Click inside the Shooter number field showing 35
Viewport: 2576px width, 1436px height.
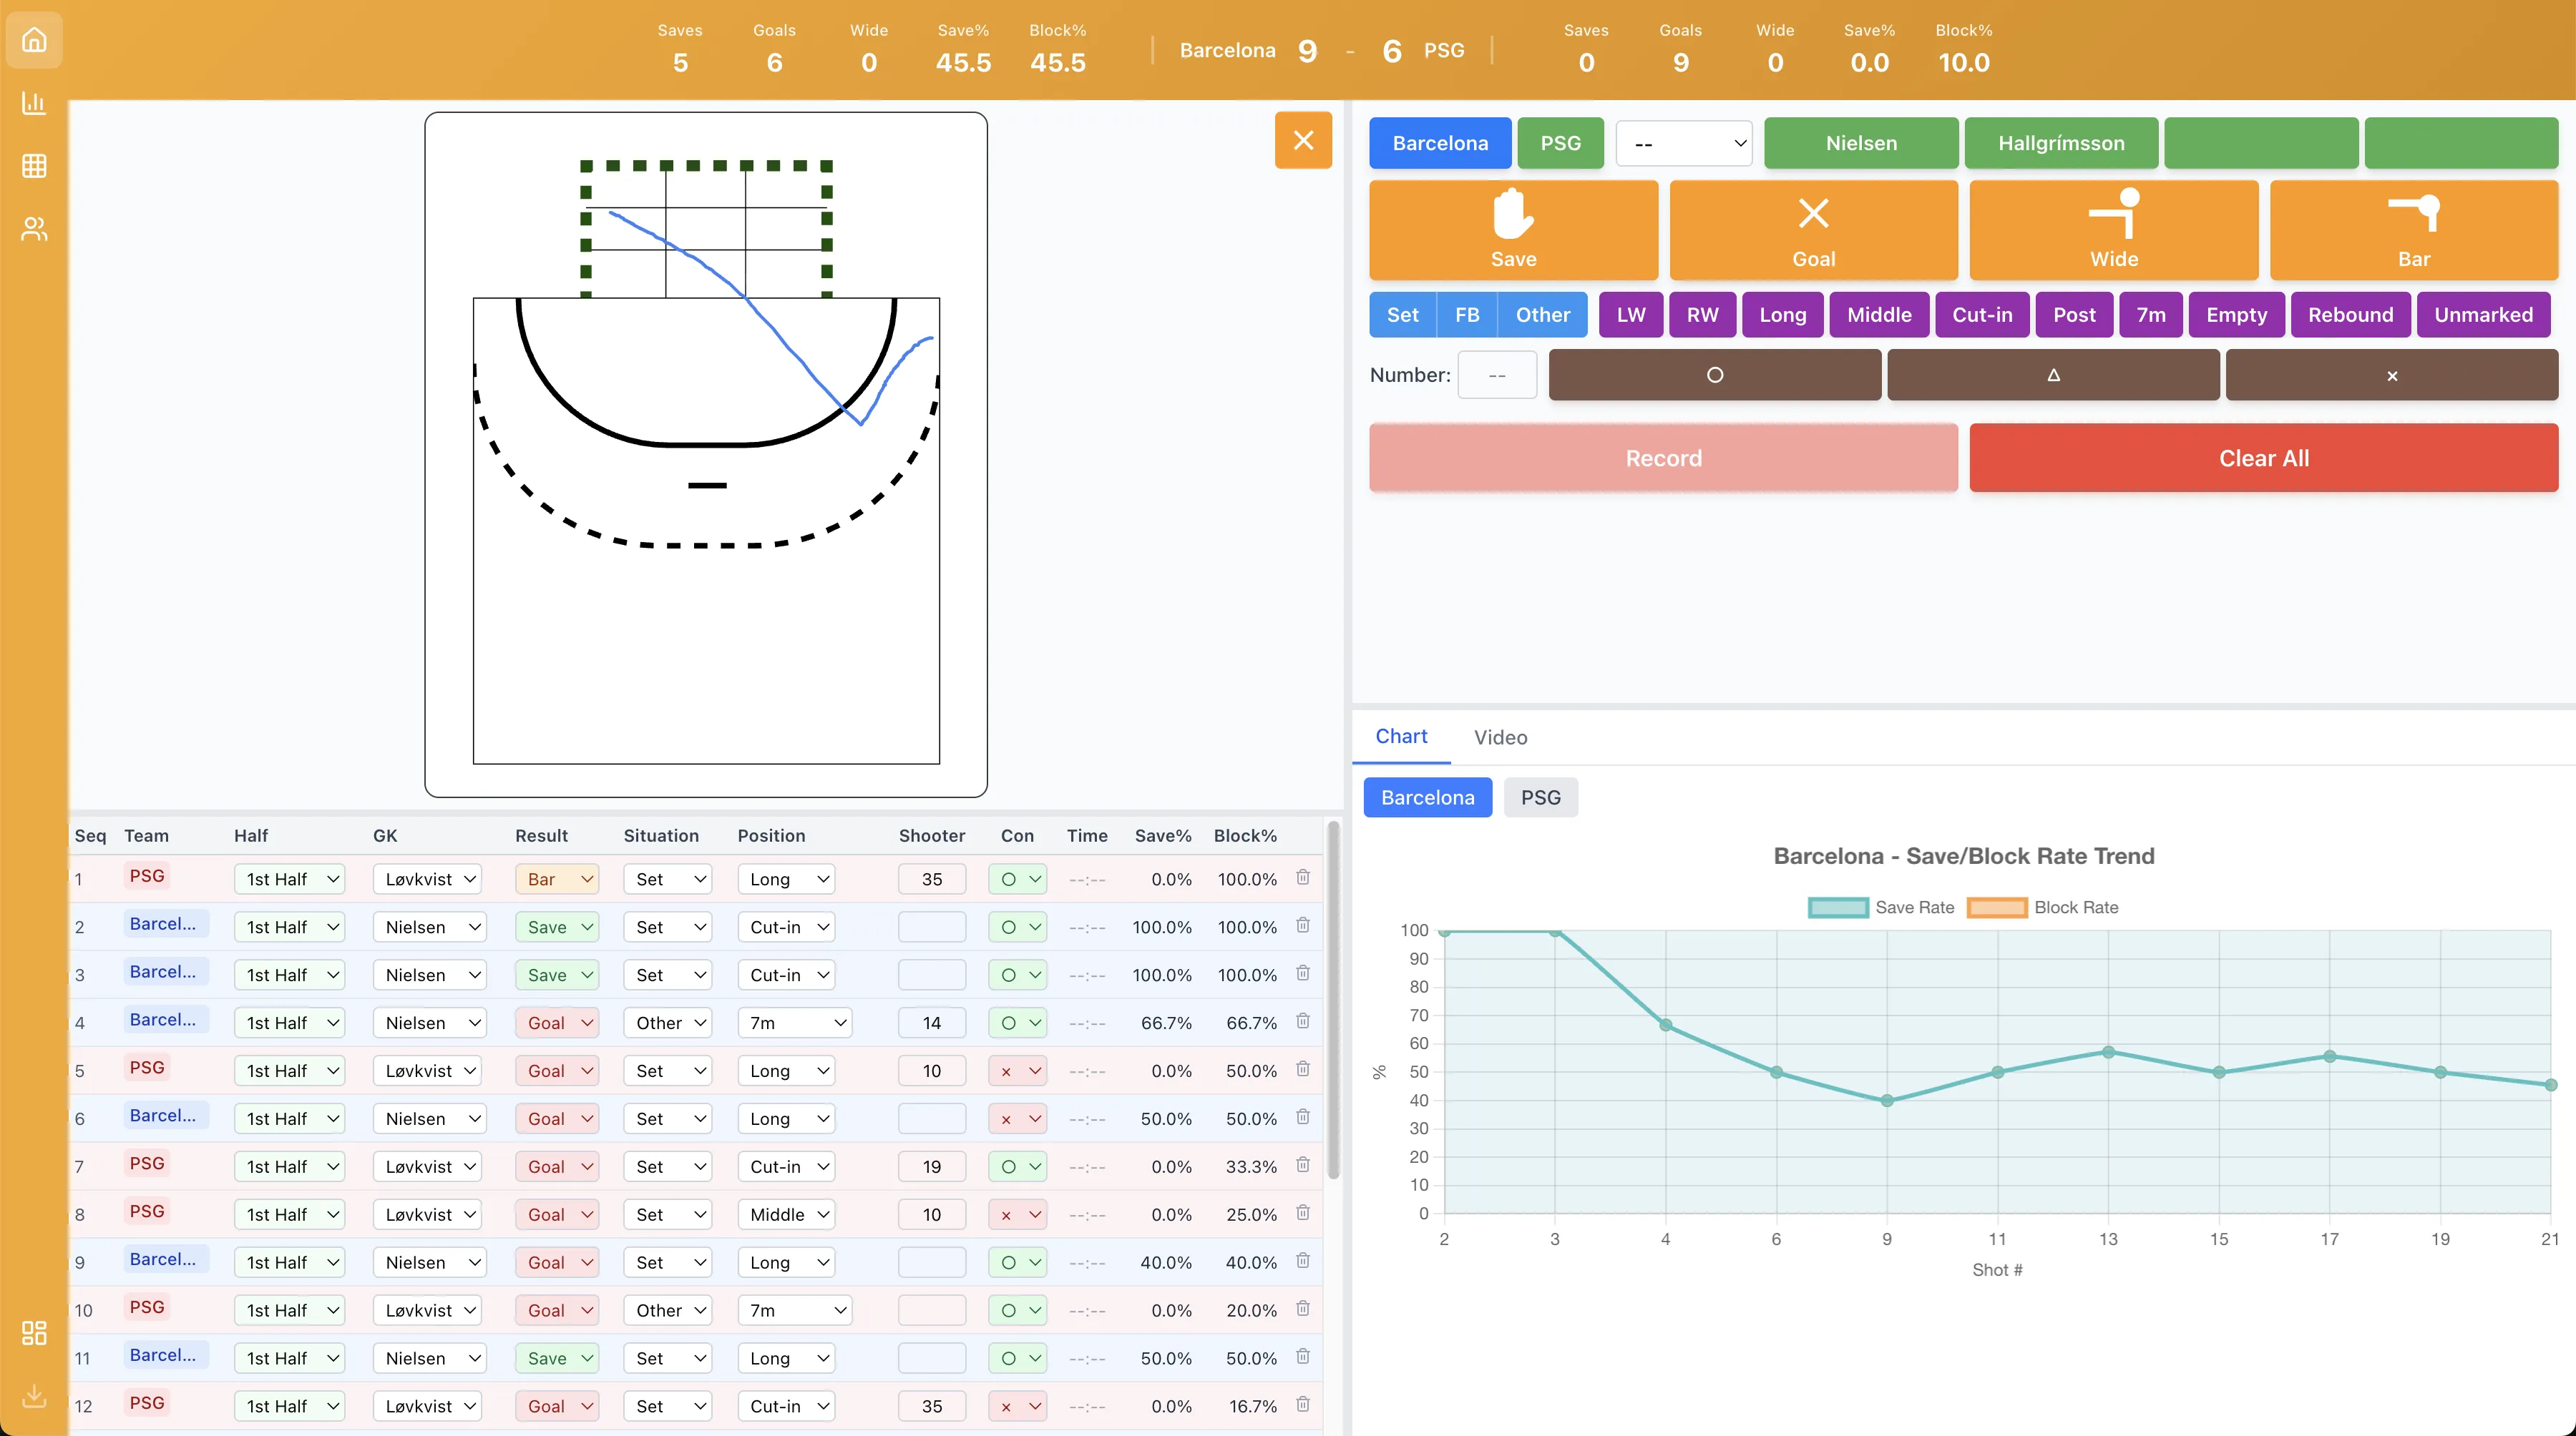click(x=931, y=878)
